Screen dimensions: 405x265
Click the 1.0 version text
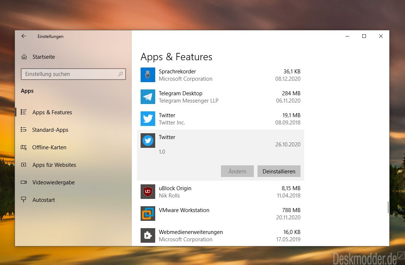(162, 152)
